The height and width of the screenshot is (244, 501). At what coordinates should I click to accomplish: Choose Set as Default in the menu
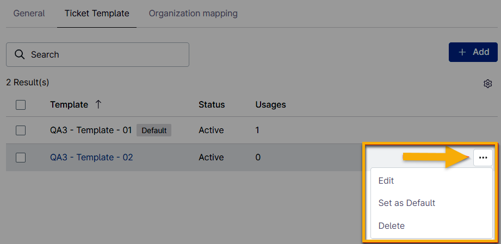(407, 203)
